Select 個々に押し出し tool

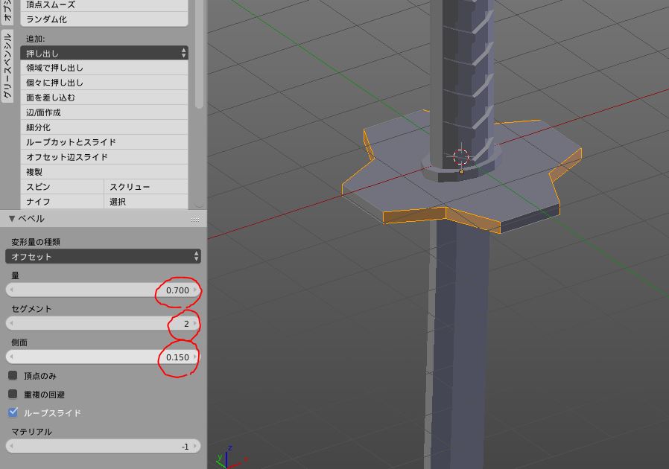104,83
